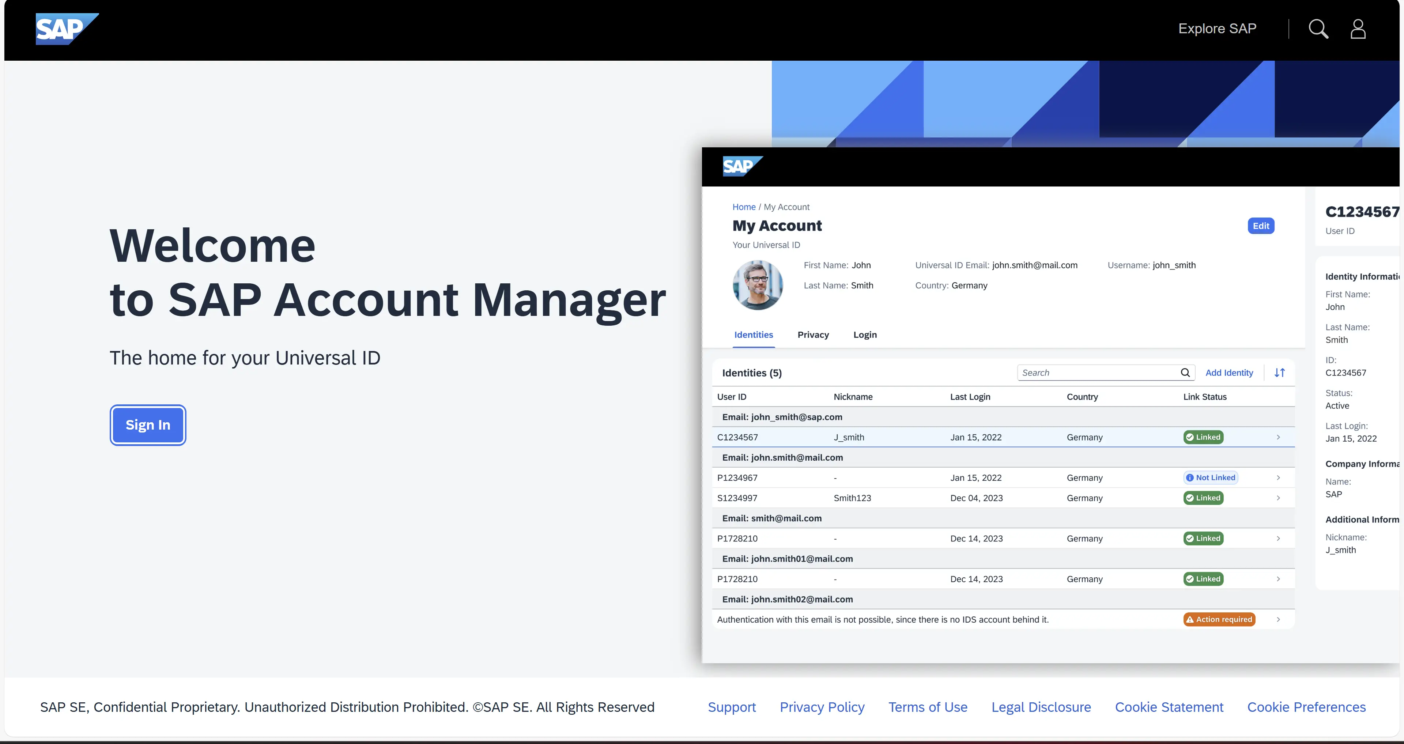Click the Linked badge on C1234567 row
1404x744 pixels.
[x=1203, y=437]
